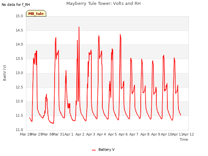Click the MB_tule label box

[36, 13]
